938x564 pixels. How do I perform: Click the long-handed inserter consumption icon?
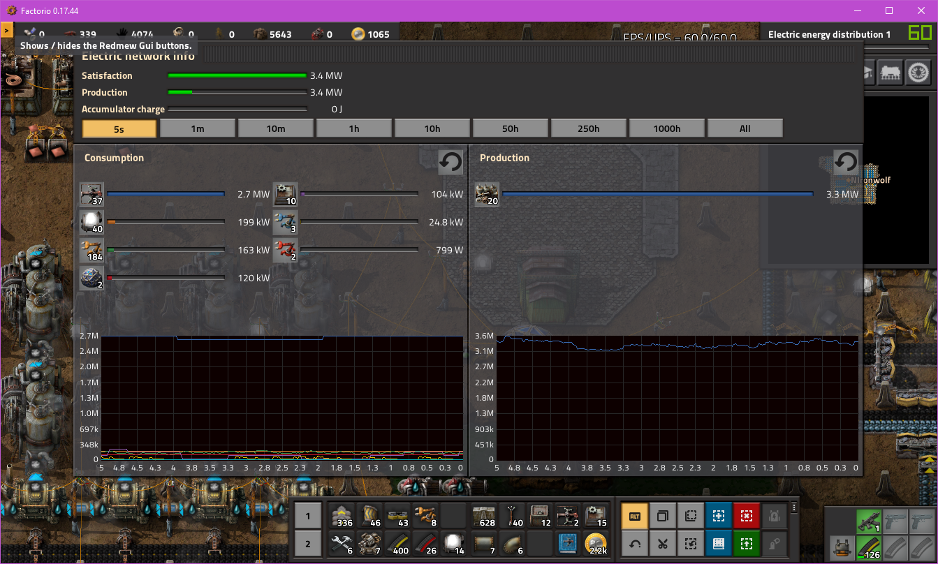285,250
